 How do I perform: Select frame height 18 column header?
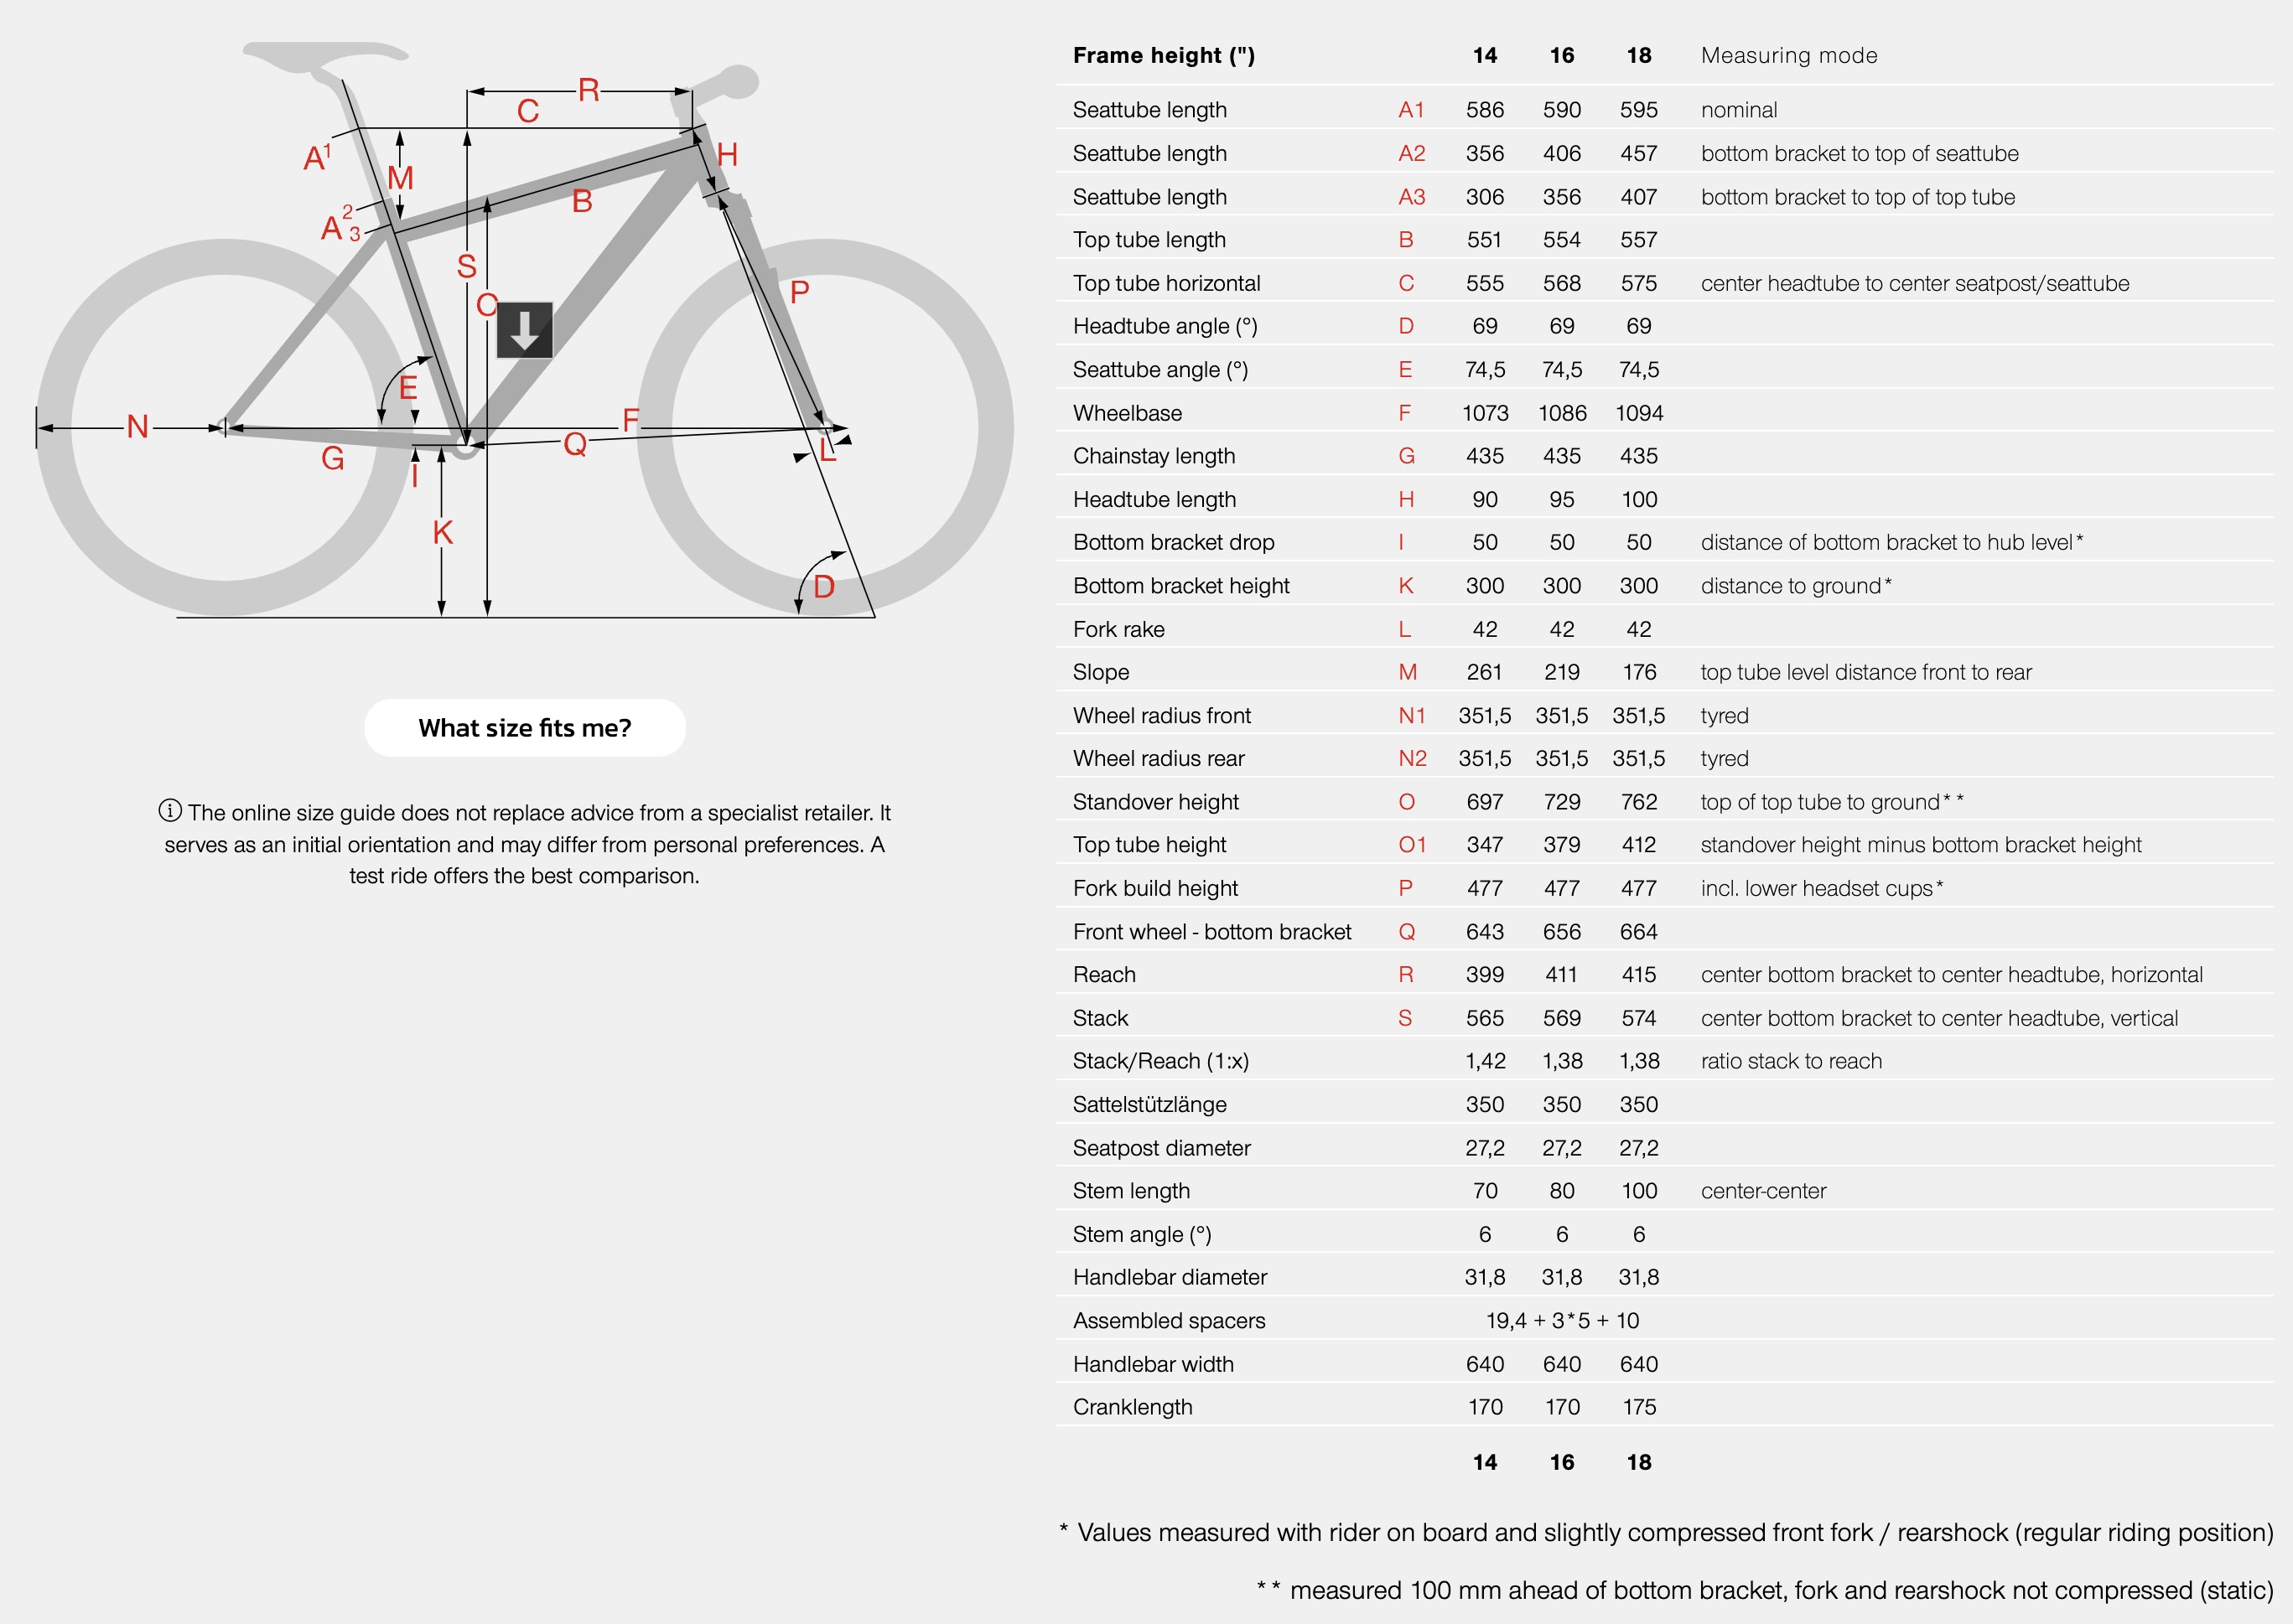coord(1639,56)
